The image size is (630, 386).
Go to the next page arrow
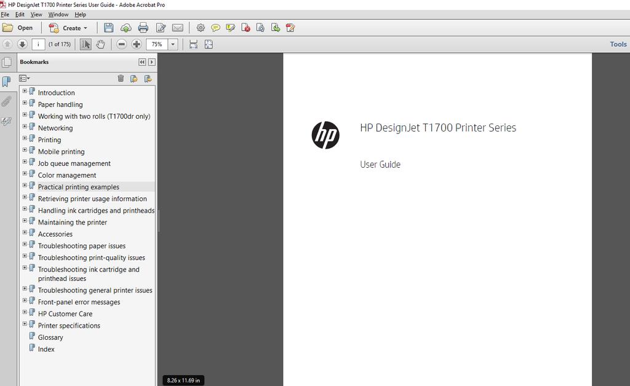coord(22,44)
